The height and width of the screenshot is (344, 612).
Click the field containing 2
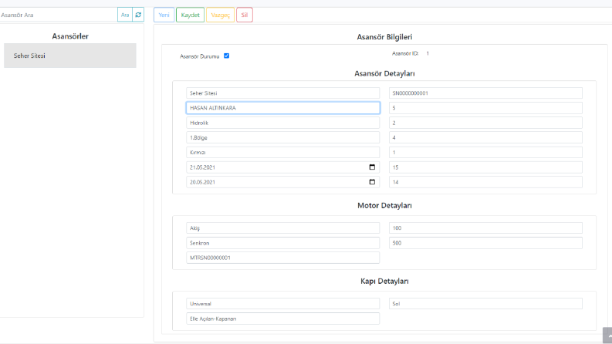(x=485, y=123)
